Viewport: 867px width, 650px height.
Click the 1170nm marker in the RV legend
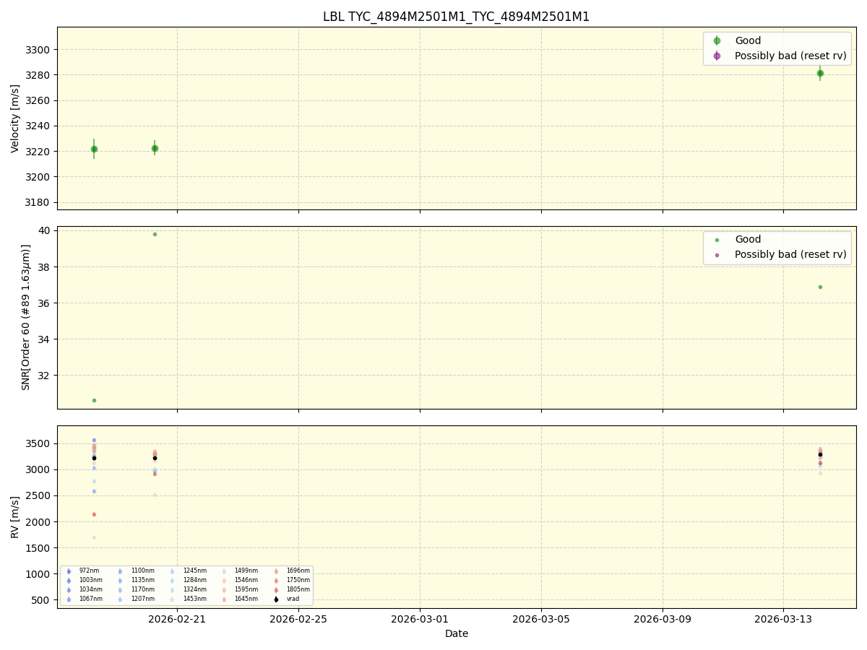120,590
